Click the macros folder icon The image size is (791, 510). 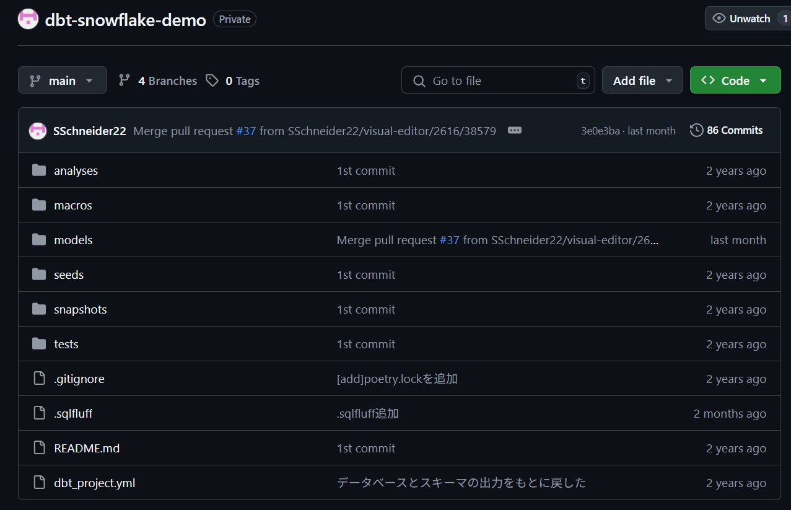(x=39, y=205)
